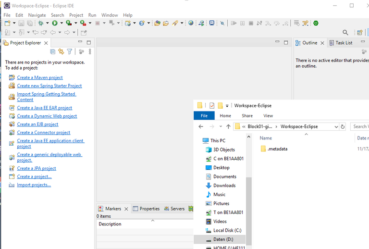The image size is (369, 249).
Task: Click the Debug bug icon
Action: [x=41, y=23]
